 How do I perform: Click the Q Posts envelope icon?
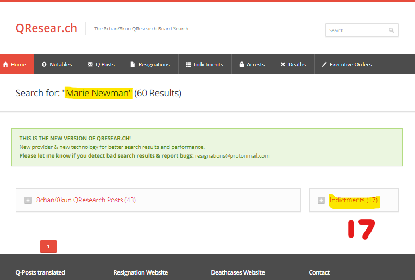coord(90,64)
